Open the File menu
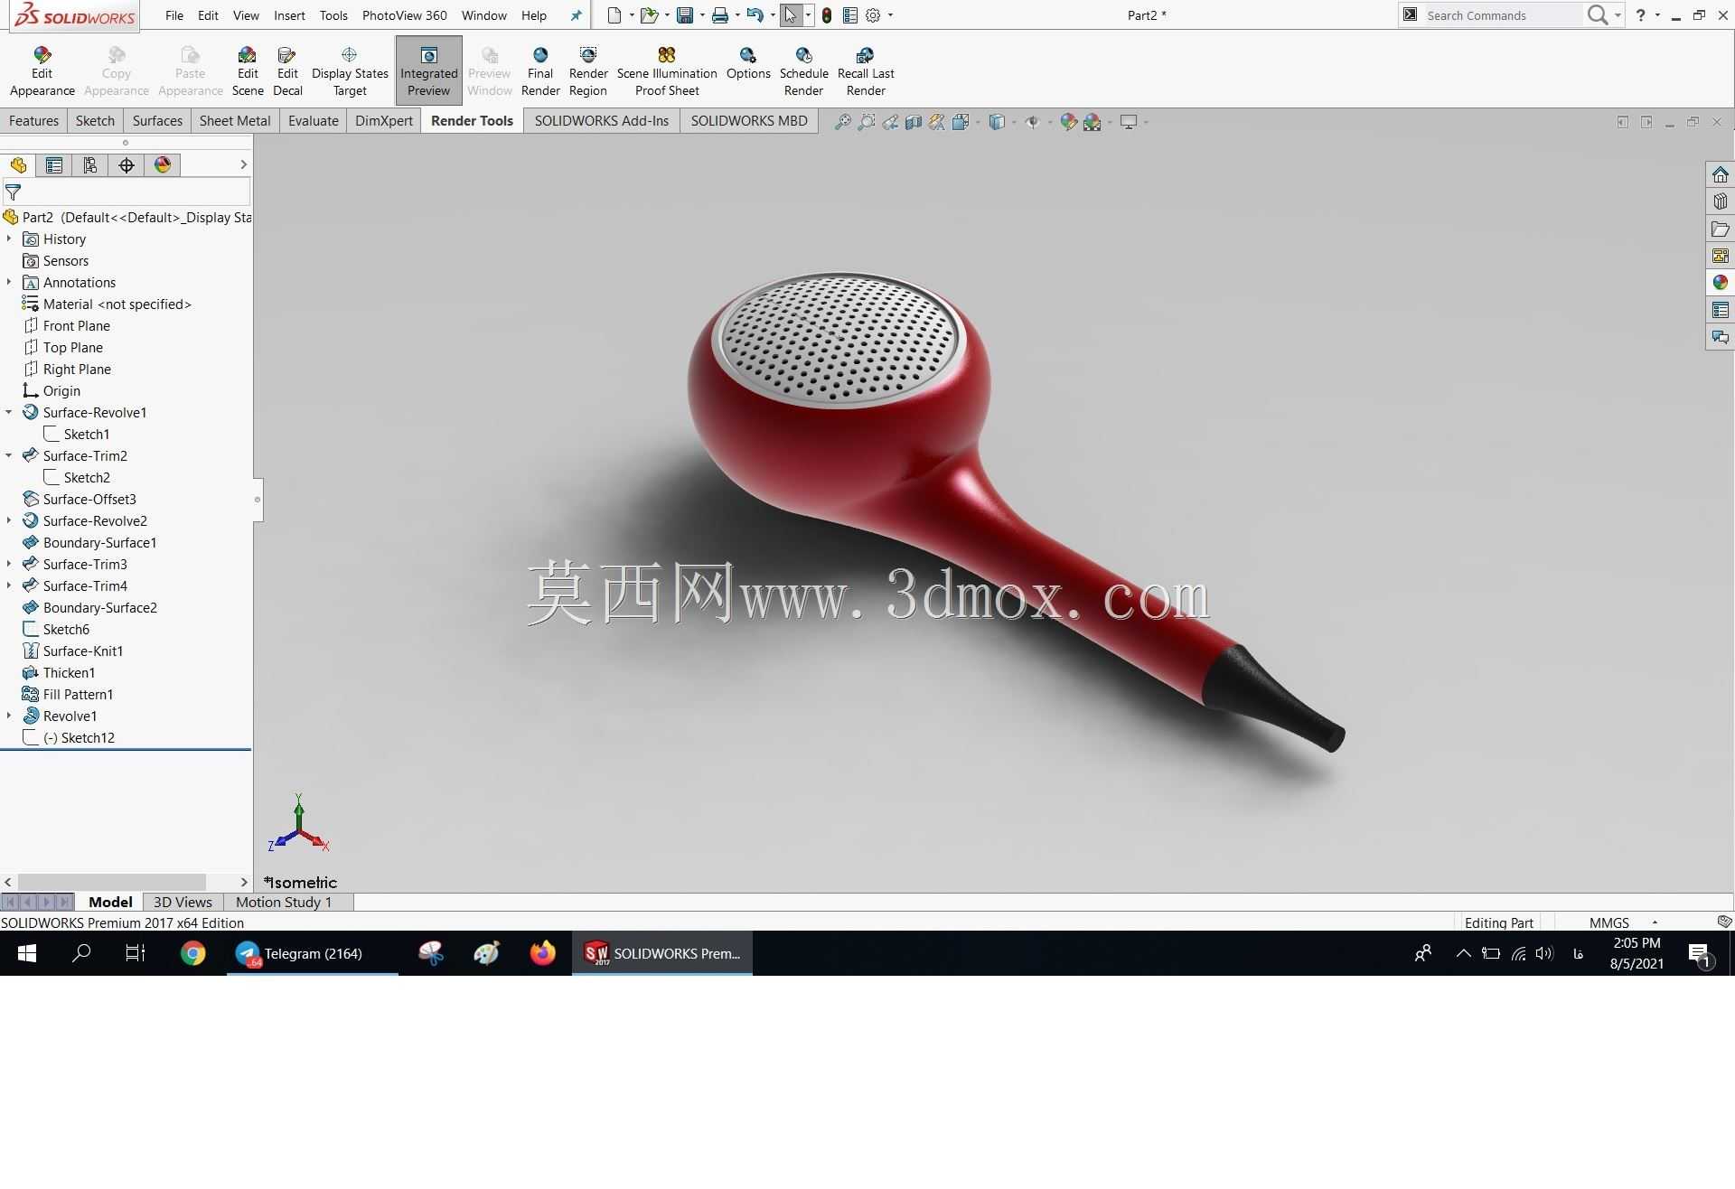This screenshot has width=1735, height=1189. pos(174,15)
